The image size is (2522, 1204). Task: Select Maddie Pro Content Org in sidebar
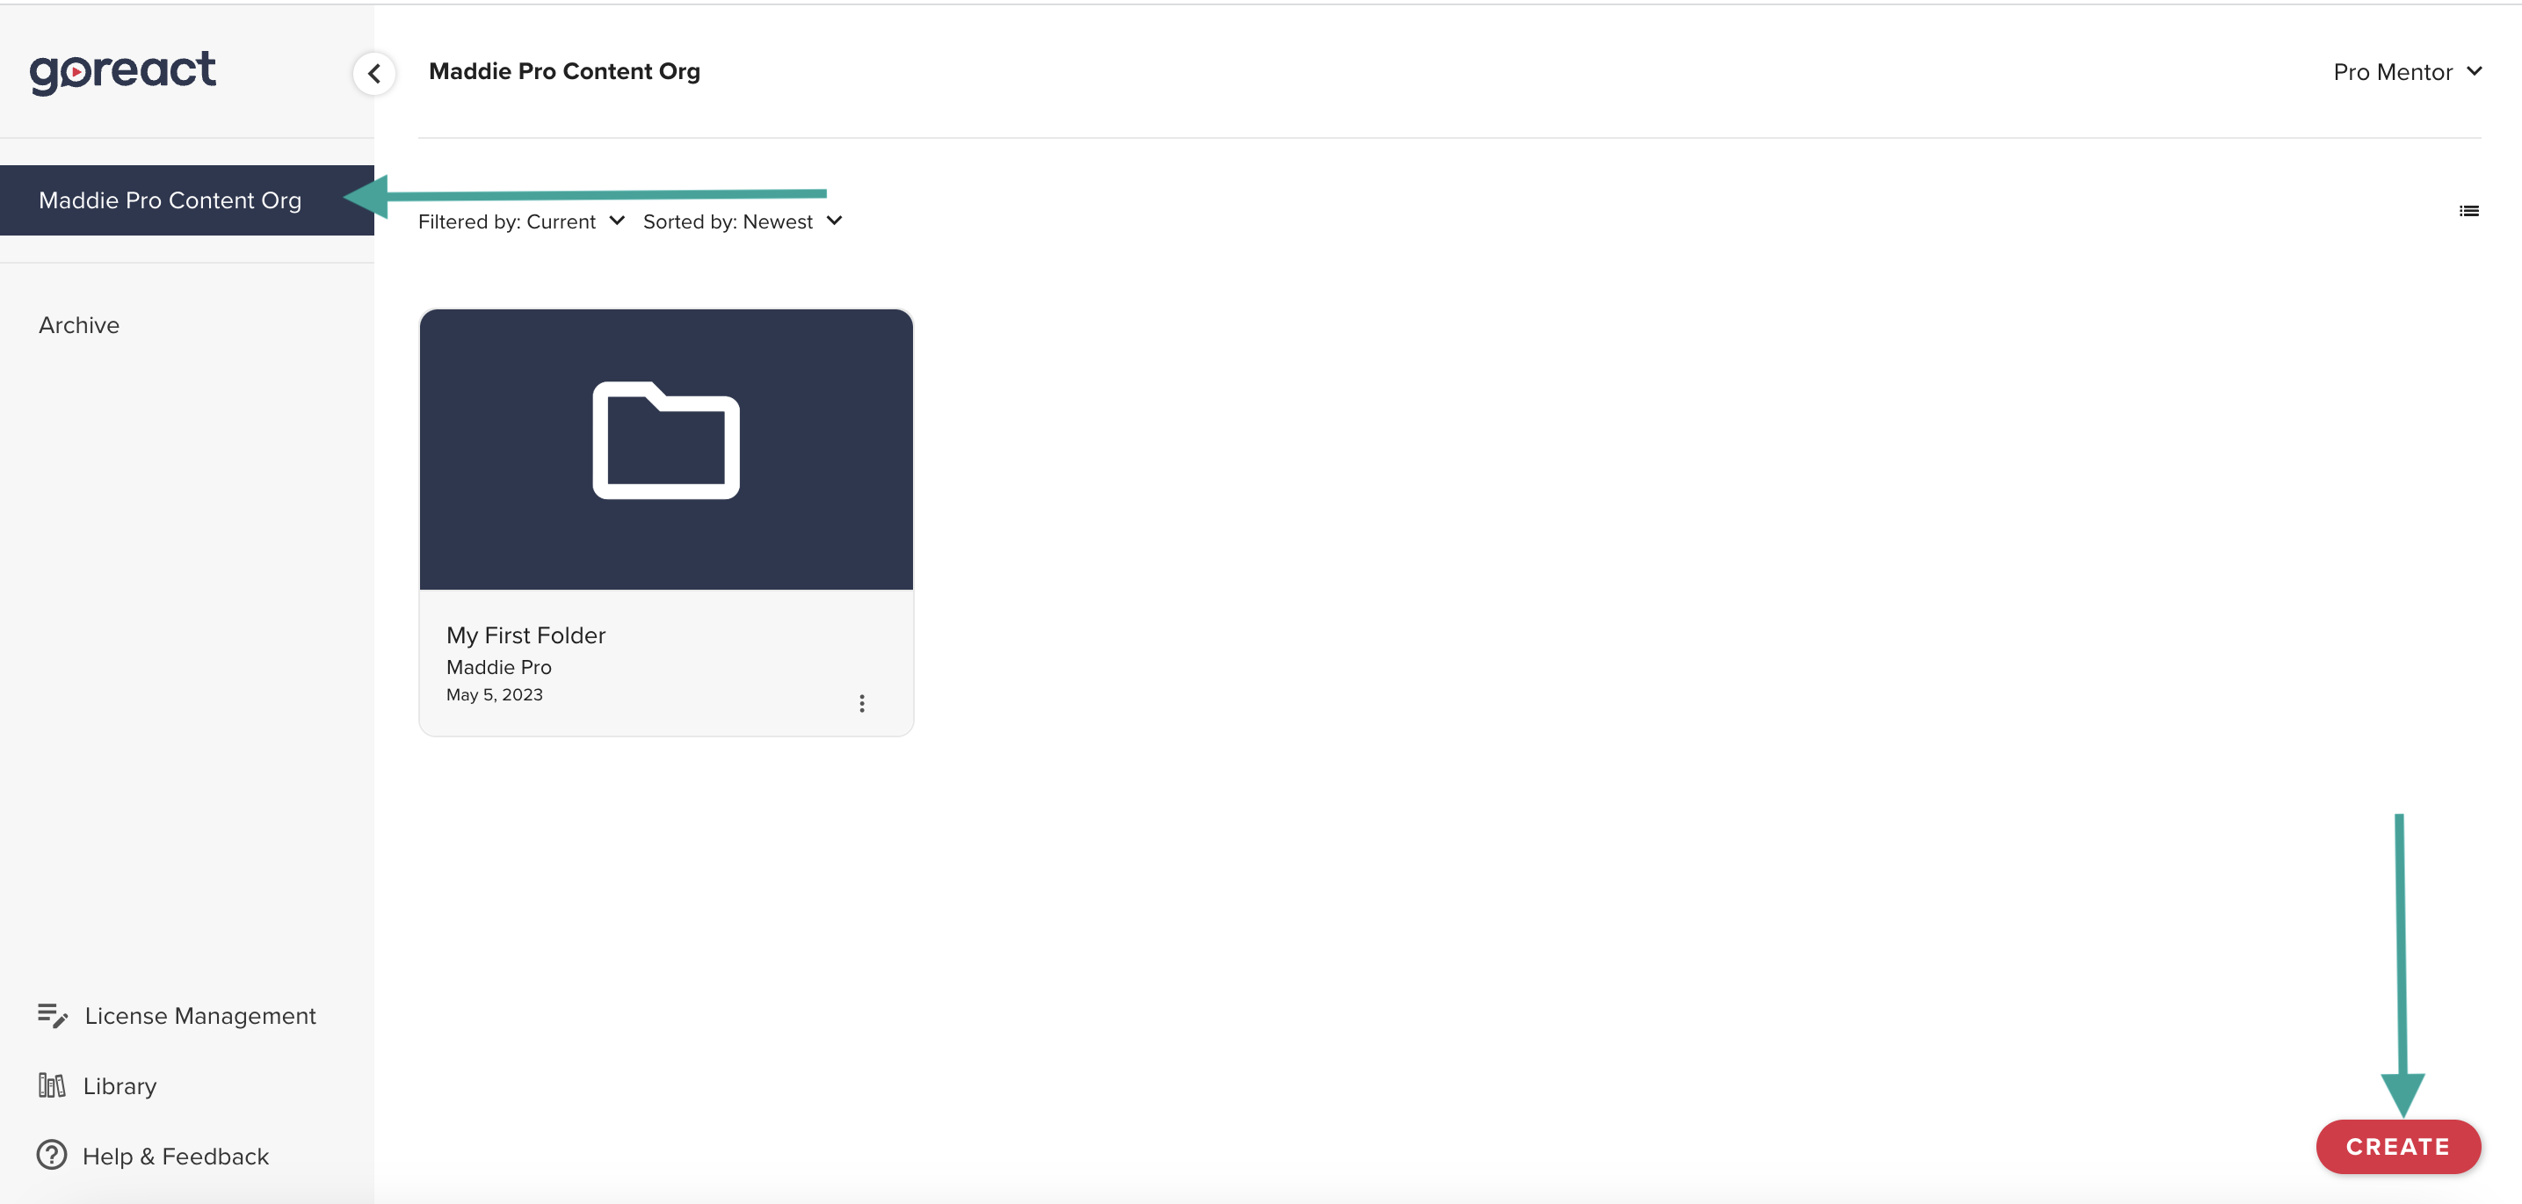pyautogui.click(x=187, y=199)
